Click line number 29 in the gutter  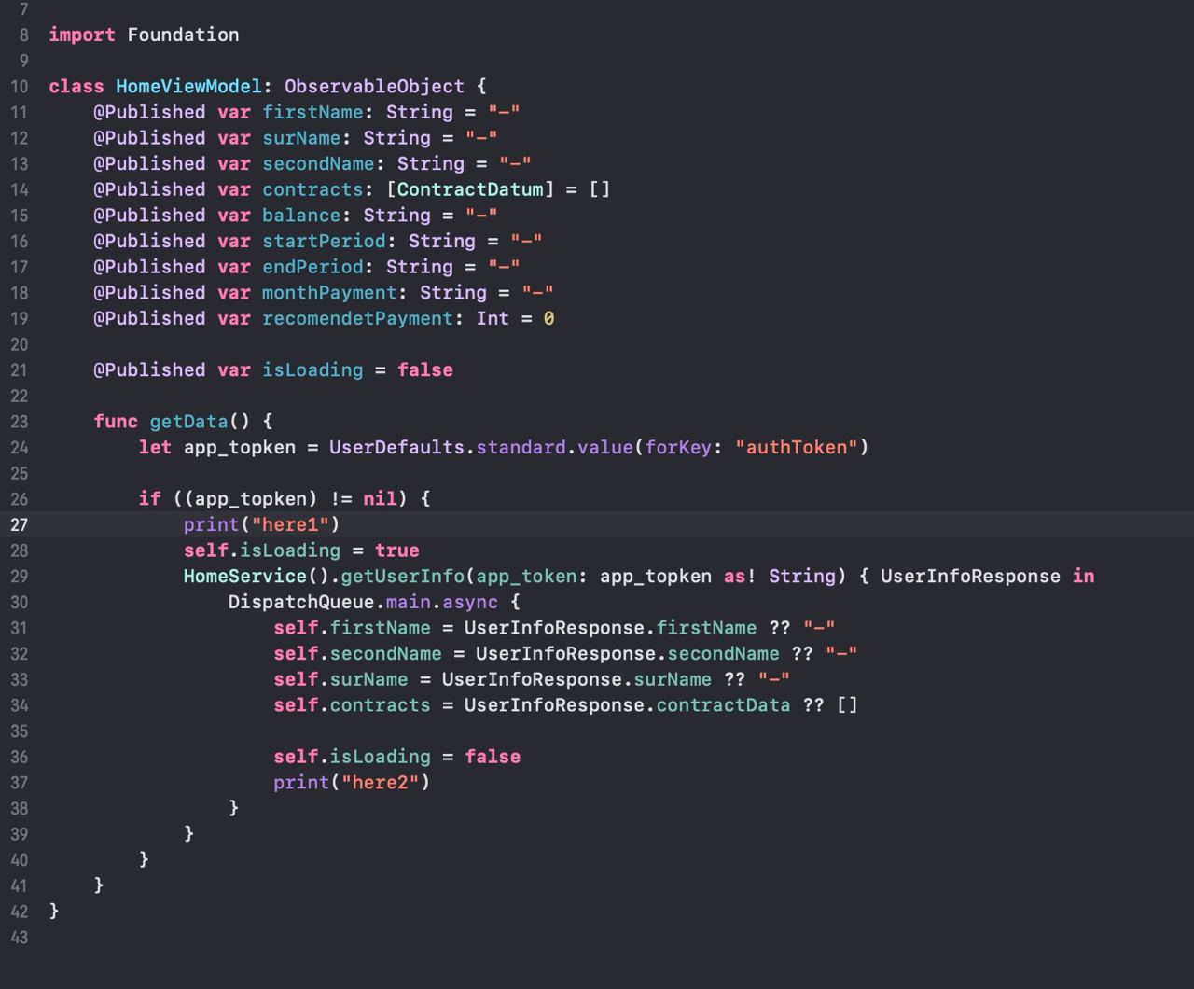coord(20,578)
